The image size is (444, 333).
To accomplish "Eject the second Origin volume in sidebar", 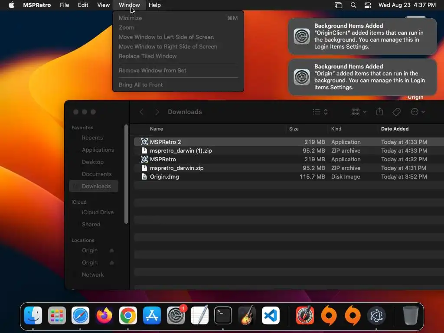I will click(111, 263).
